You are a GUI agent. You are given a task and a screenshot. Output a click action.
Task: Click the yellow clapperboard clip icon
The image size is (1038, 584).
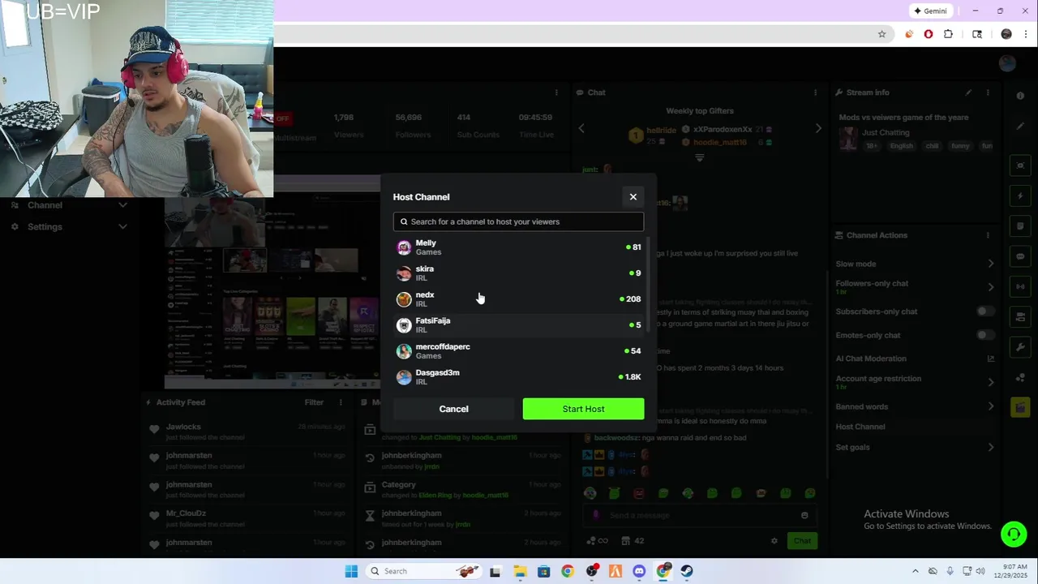coord(1020,407)
